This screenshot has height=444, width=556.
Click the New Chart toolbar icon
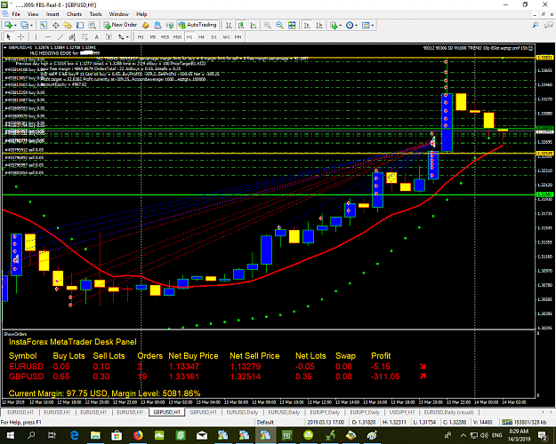[8, 25]
